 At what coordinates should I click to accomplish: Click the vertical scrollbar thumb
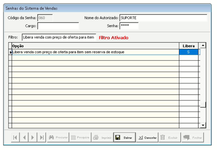pos(203,105)
